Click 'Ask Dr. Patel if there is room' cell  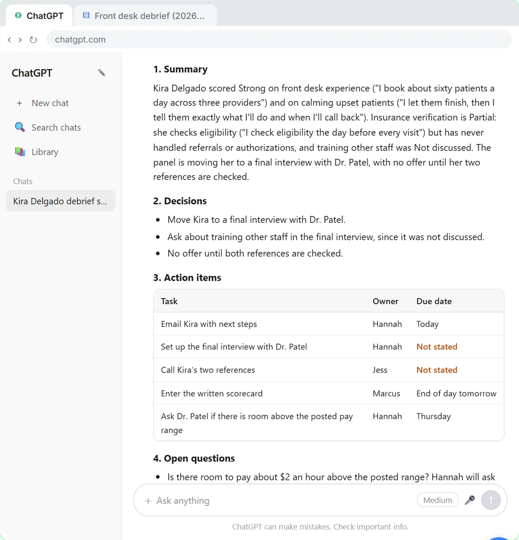pyautogui.click(x=257, y=423)
